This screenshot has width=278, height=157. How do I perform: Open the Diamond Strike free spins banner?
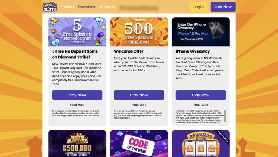[77, 32]
